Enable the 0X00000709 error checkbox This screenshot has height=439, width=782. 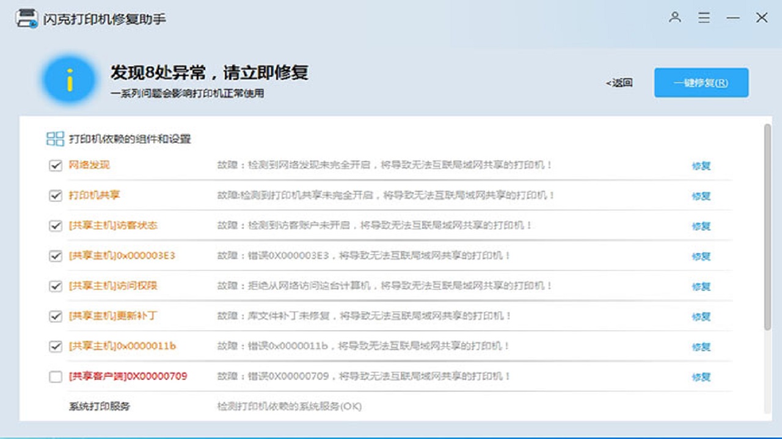point(56,377)
